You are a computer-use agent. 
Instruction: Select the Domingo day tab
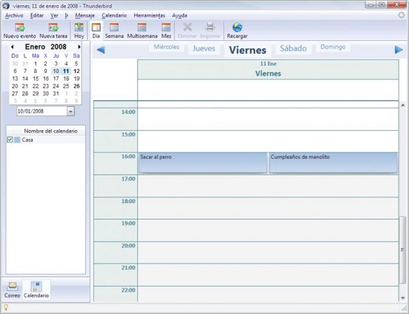pos(333,47)
